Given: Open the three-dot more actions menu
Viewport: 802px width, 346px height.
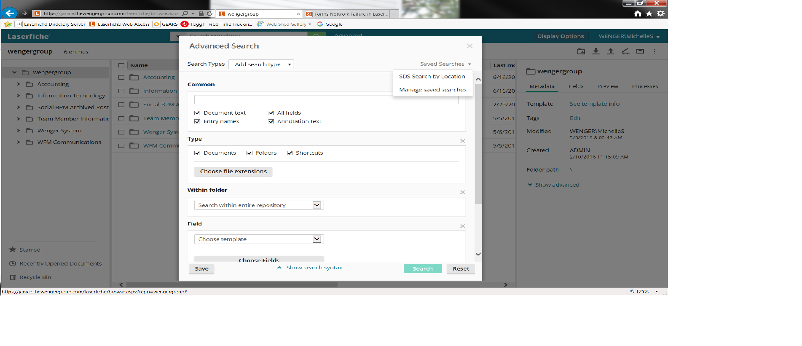Looking at the screenshot, I should (654, 51).
